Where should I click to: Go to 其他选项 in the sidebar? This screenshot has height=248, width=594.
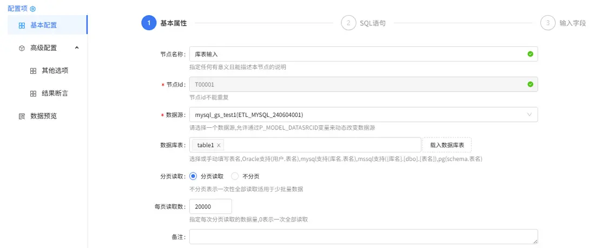(48, 71)
